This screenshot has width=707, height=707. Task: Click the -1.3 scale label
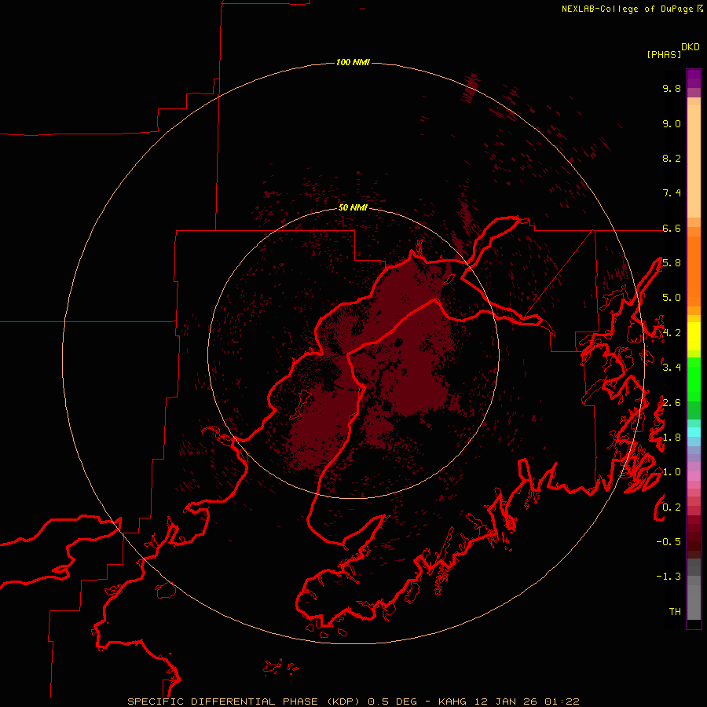(669, 577)
